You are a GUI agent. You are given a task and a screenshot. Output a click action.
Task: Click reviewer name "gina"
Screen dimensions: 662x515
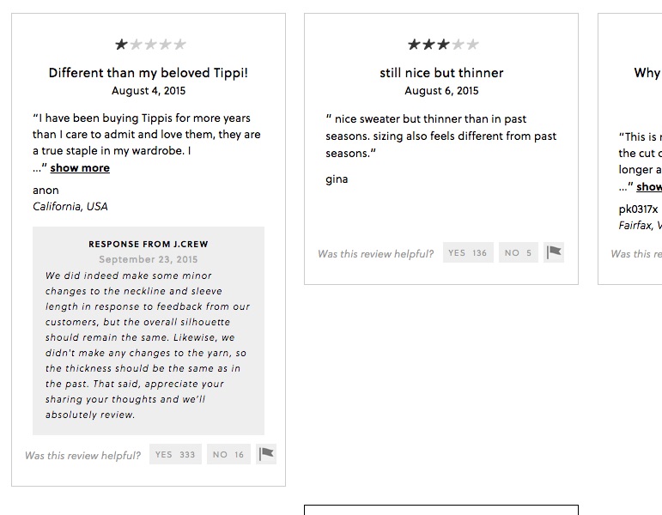(337, 179)
